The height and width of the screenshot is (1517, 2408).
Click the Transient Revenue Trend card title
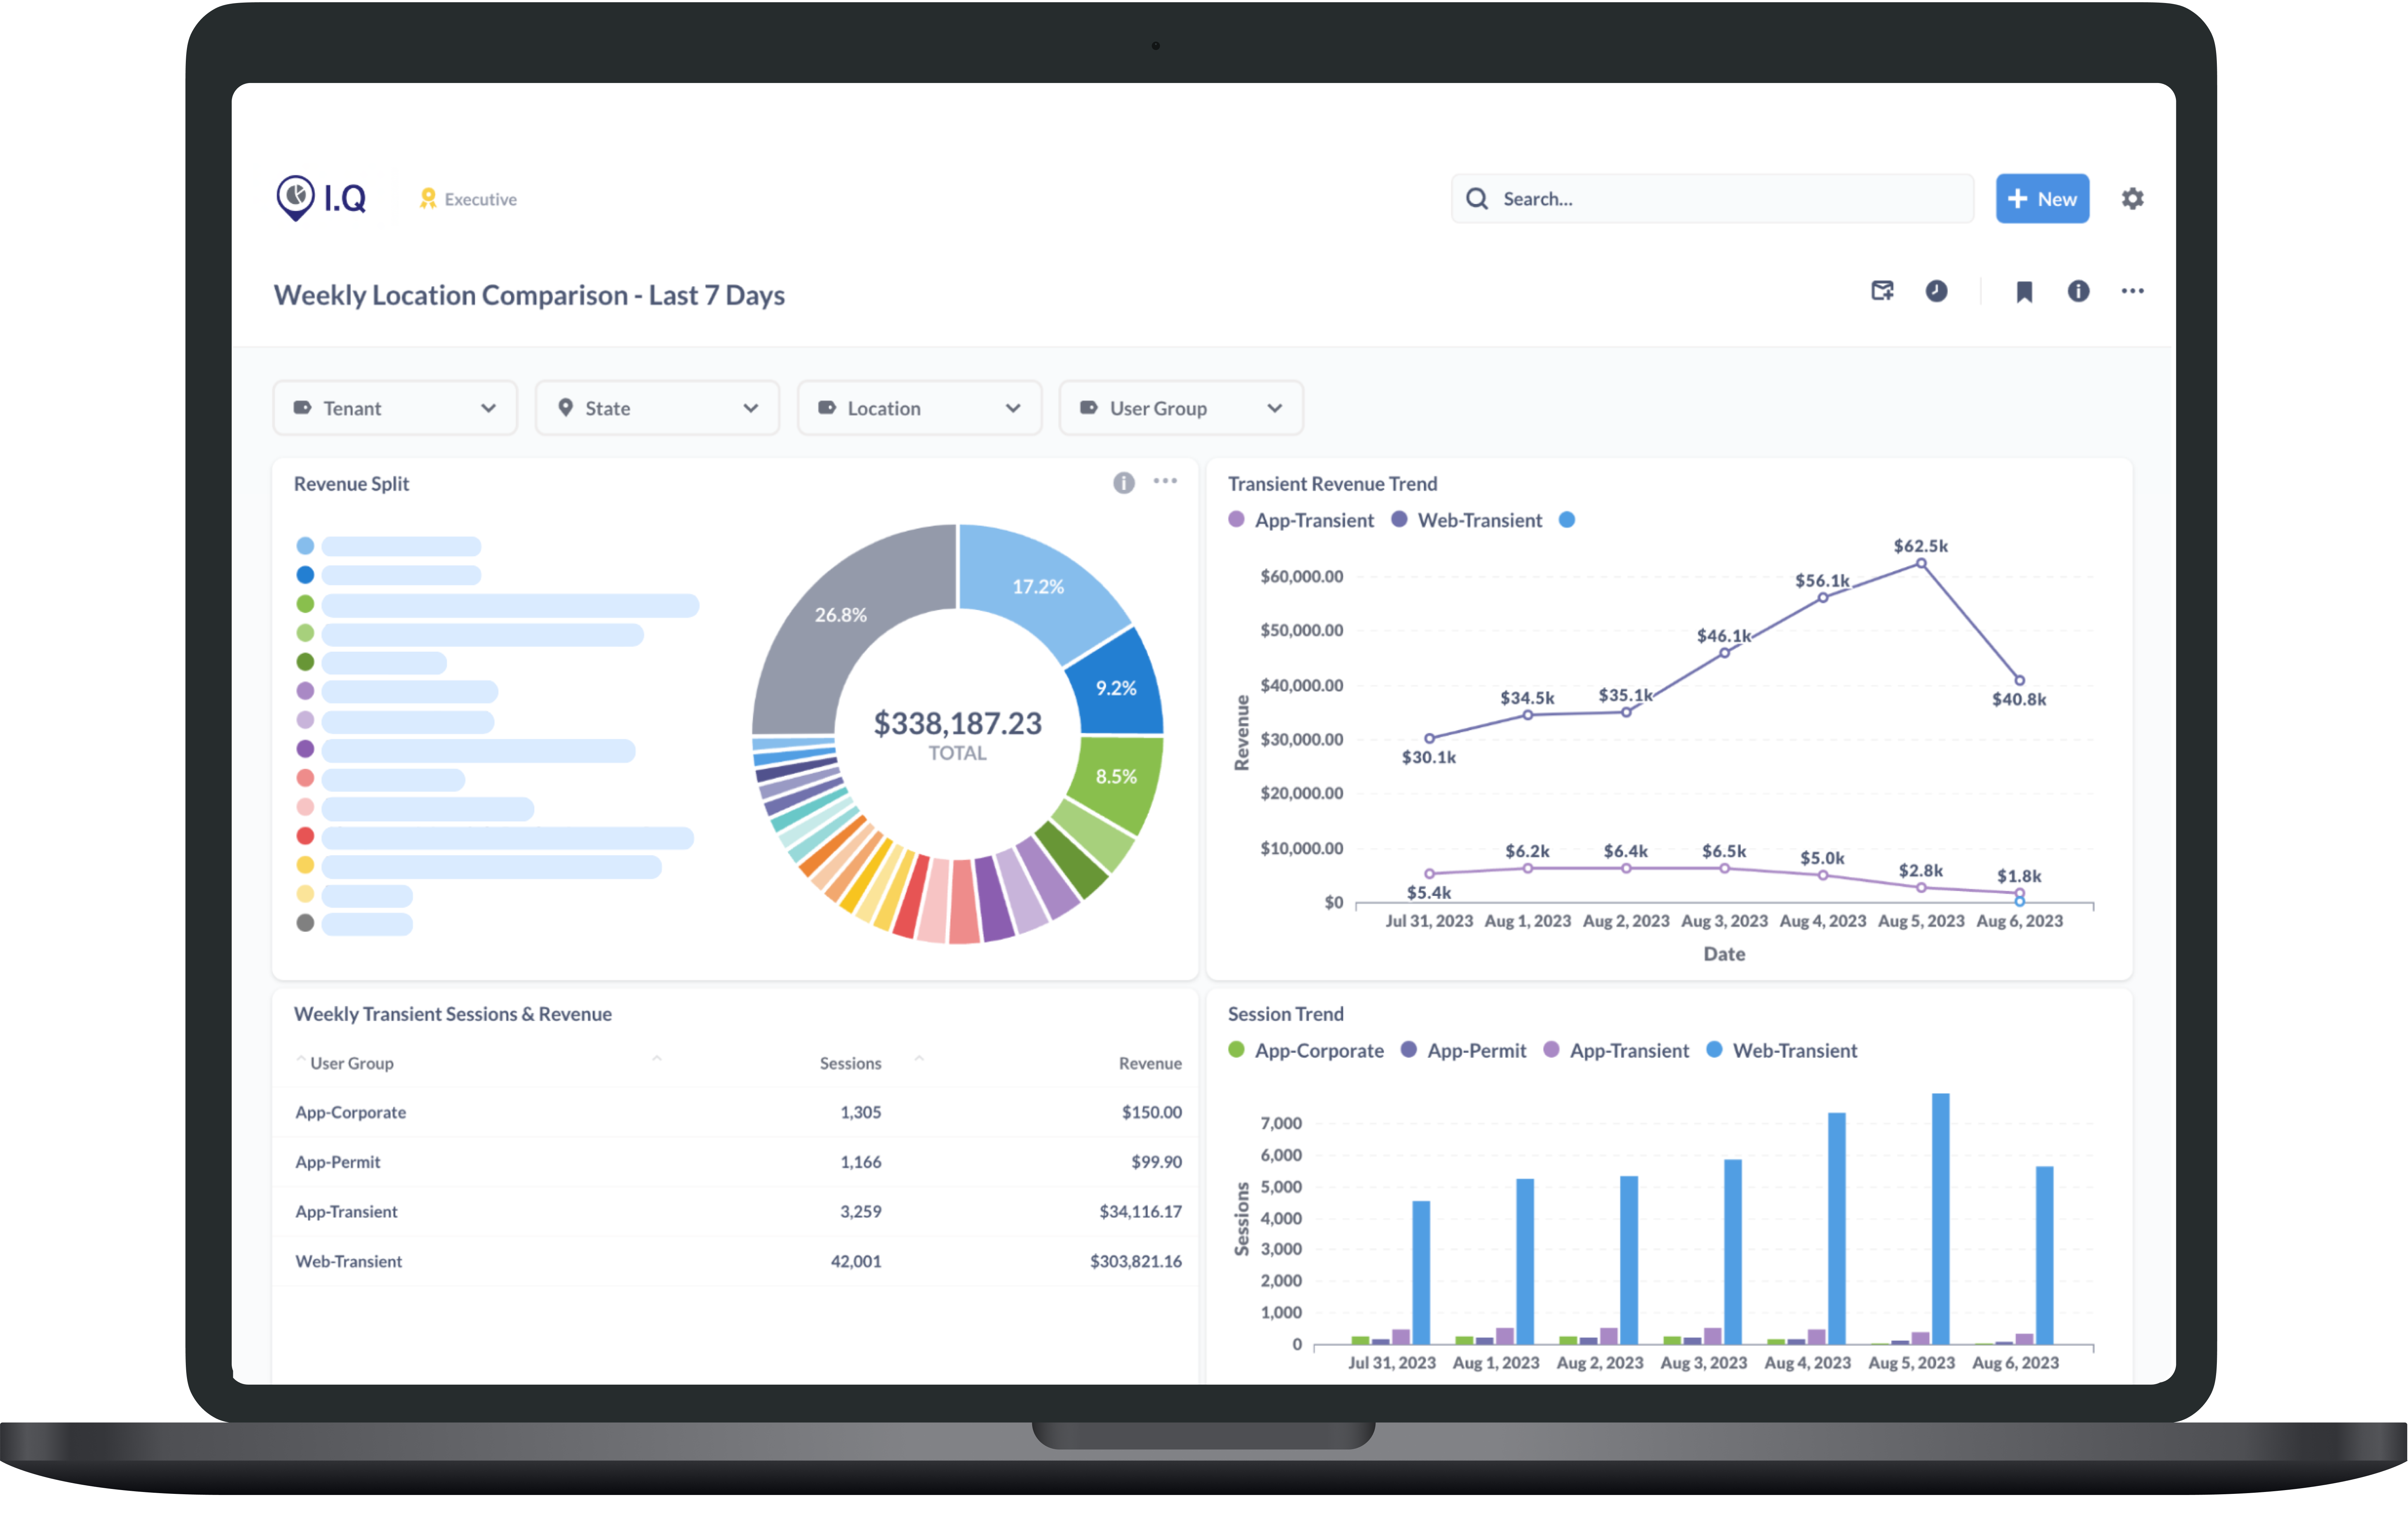click(x=1332, y=484)
